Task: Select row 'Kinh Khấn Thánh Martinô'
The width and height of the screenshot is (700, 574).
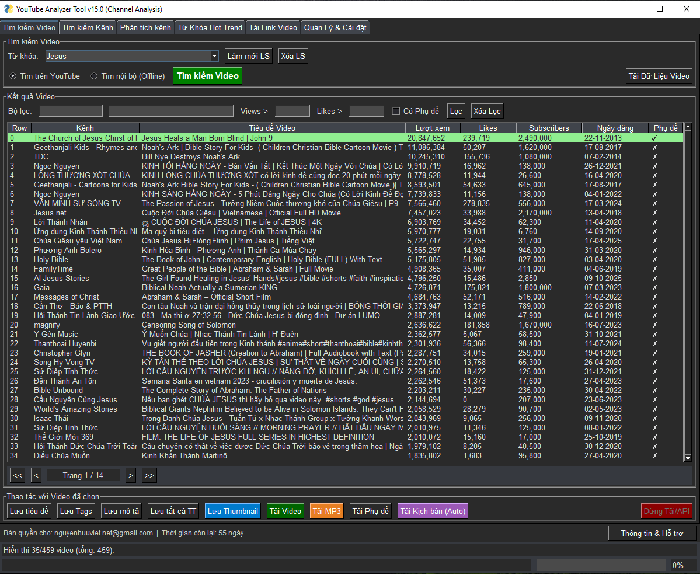Action: pyautogui.click(x=345, y=456)
